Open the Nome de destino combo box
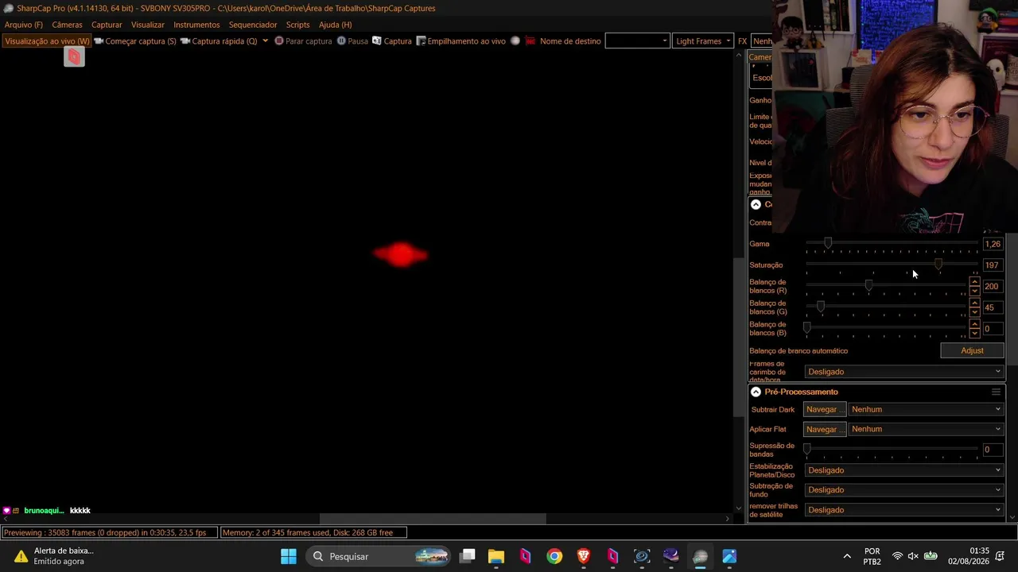The width and height of the screenshot is (1018, 572). 637,41
